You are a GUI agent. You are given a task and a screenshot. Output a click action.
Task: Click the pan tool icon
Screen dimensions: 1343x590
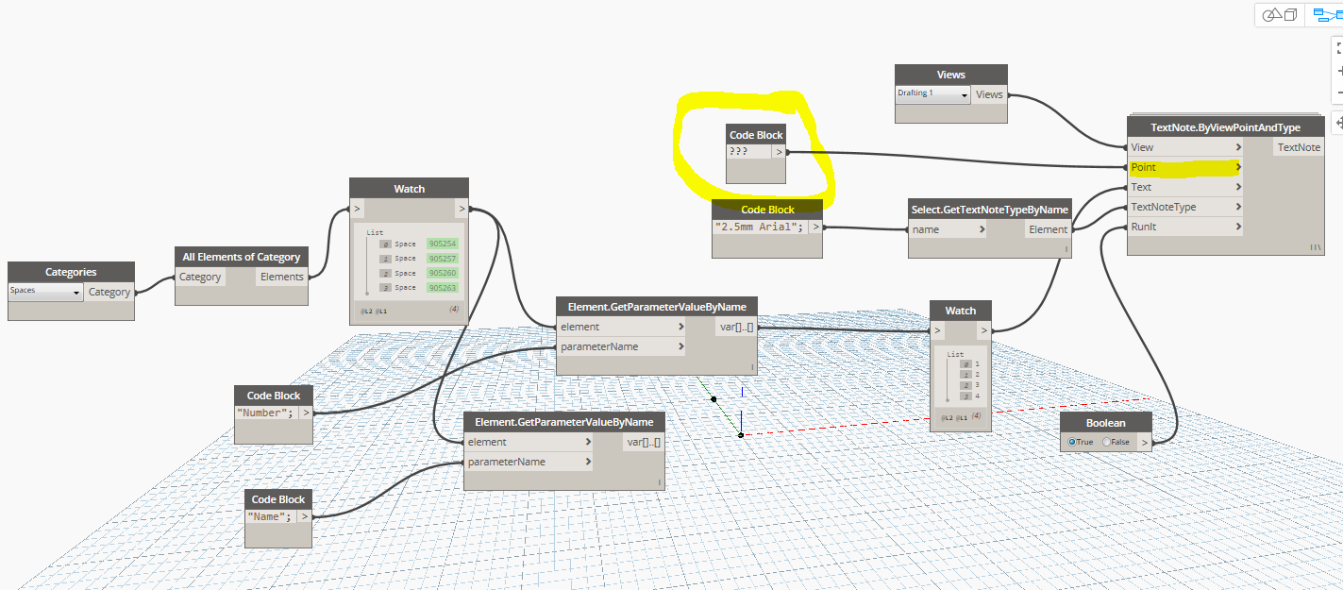(1337, 123)
